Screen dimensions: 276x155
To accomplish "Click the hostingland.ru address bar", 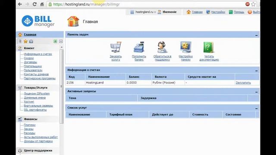I will click(x=146, y=4).
